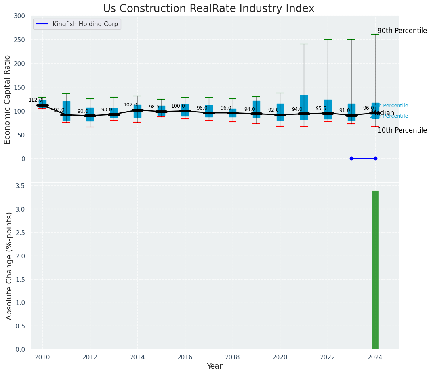The width and height of the screenshot is (431, 374).
Task: Click the 2016 tick on x-axis
Action: 185,357
